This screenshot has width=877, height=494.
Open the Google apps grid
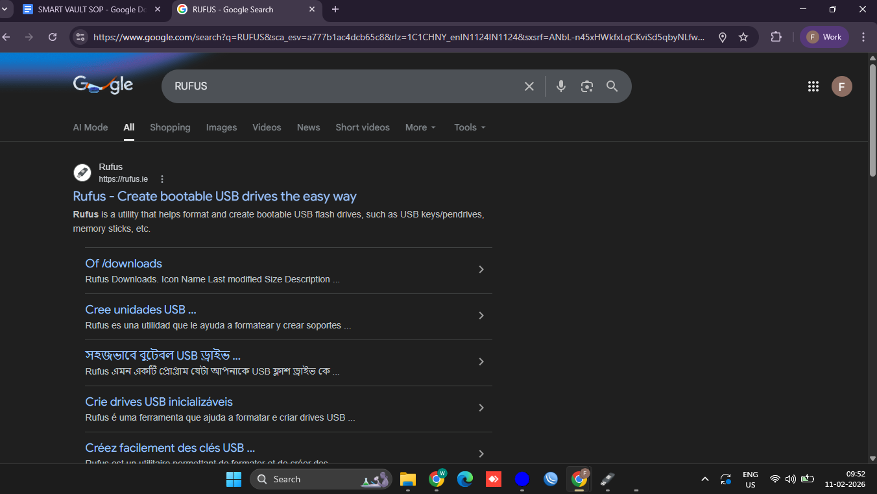[x=813, y=86]
